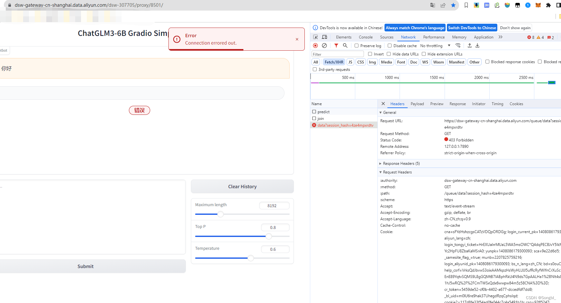Toggle the network filter funnel icon
The width and height of the screenshot is (561, 303).
click(336, 46)
